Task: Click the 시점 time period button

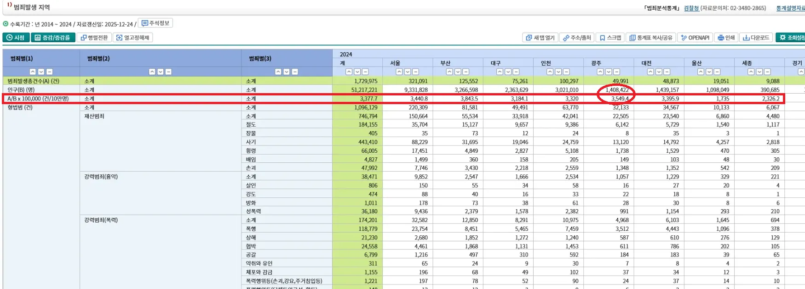Action: pos(16,38)
